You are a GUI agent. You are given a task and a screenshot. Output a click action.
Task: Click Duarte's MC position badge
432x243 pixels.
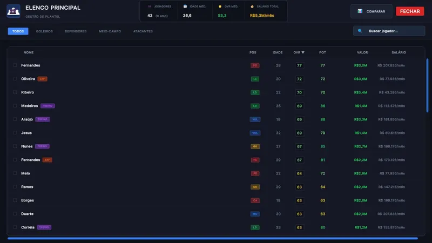[255, 214]
